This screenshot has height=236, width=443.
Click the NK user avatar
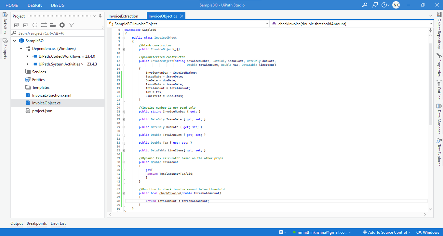[396, 5]
